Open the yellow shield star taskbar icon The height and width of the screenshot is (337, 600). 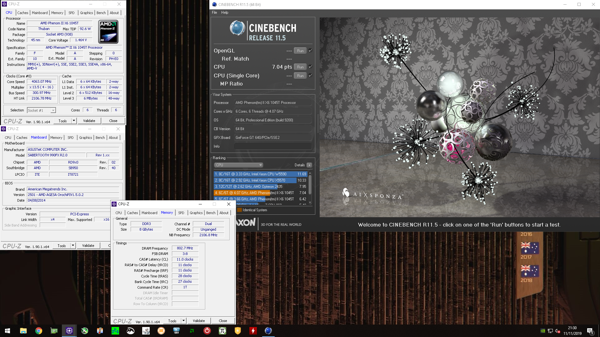coord(238,331)
